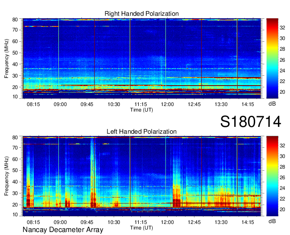Select value 30 on Left Handed colorbar scale

[x=282, y=156]
